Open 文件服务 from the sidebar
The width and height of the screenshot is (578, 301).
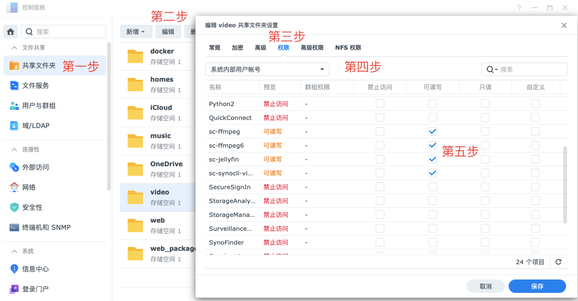(35, 86)
